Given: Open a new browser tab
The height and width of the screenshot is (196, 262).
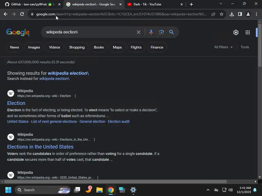Looking at the screenshot, I should [191, 4].
